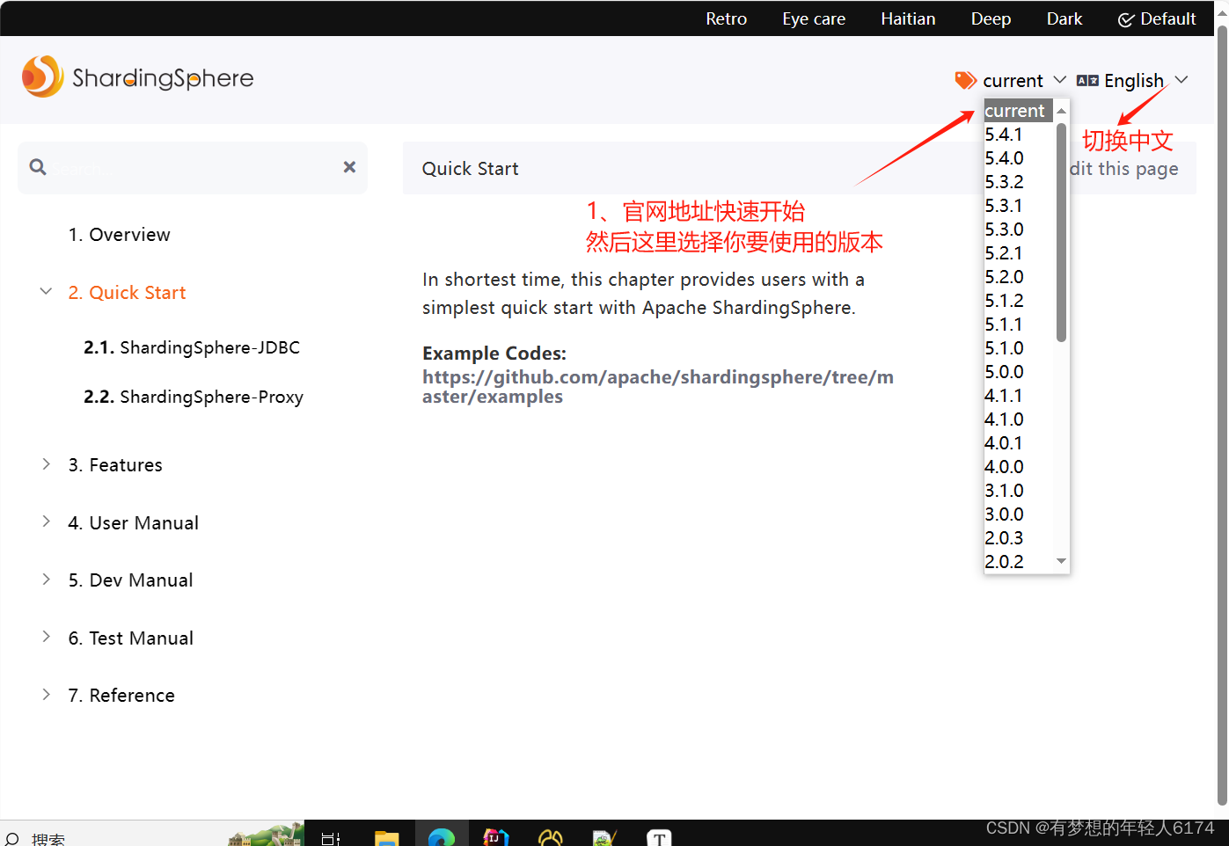Image resolution: width=1229 pixels, height=846 pixels.
Task: Select version 3.1.0
Action: point(1018,491)
